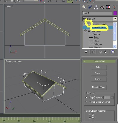Click the Pin Stack icon
The height and width of the screenshot is (123, 118).
tap(85, 52)
